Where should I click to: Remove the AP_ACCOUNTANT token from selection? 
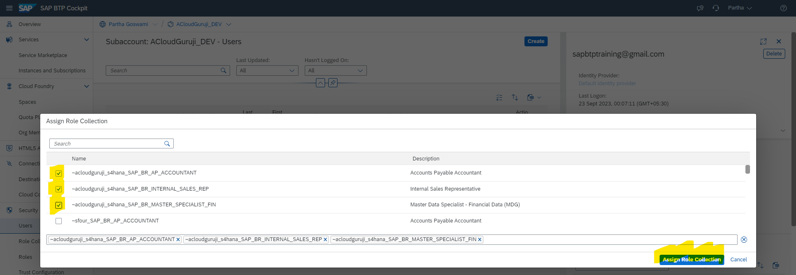point(178,239)
